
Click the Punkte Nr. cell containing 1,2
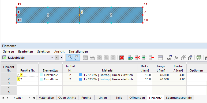coord(28,75)
